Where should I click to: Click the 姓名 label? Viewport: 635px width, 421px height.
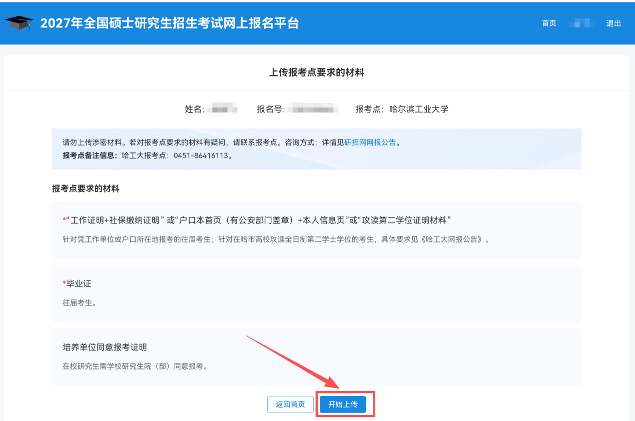195,109
